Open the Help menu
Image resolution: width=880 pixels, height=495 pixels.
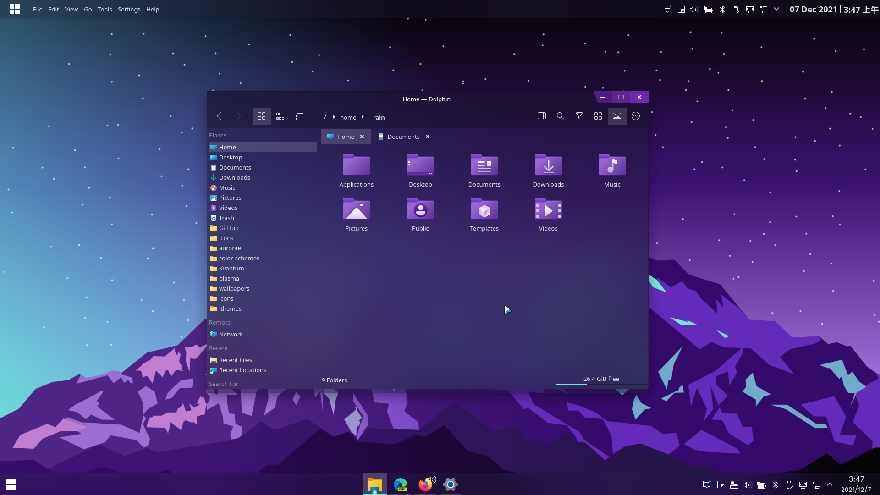pos(153,9)
